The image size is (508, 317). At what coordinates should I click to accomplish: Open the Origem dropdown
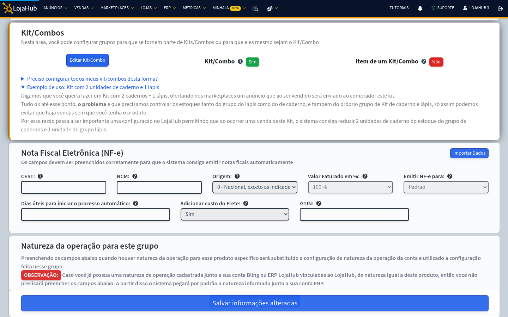pyautogui.click(x=255, y=187)
